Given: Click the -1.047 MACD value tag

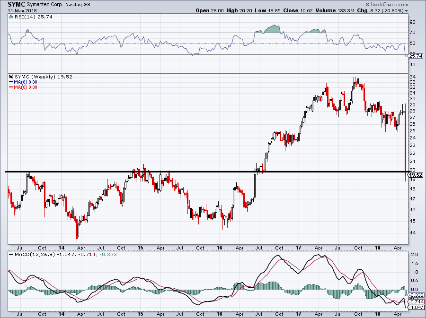Looking at the screenshot, I should coord(417,308).
